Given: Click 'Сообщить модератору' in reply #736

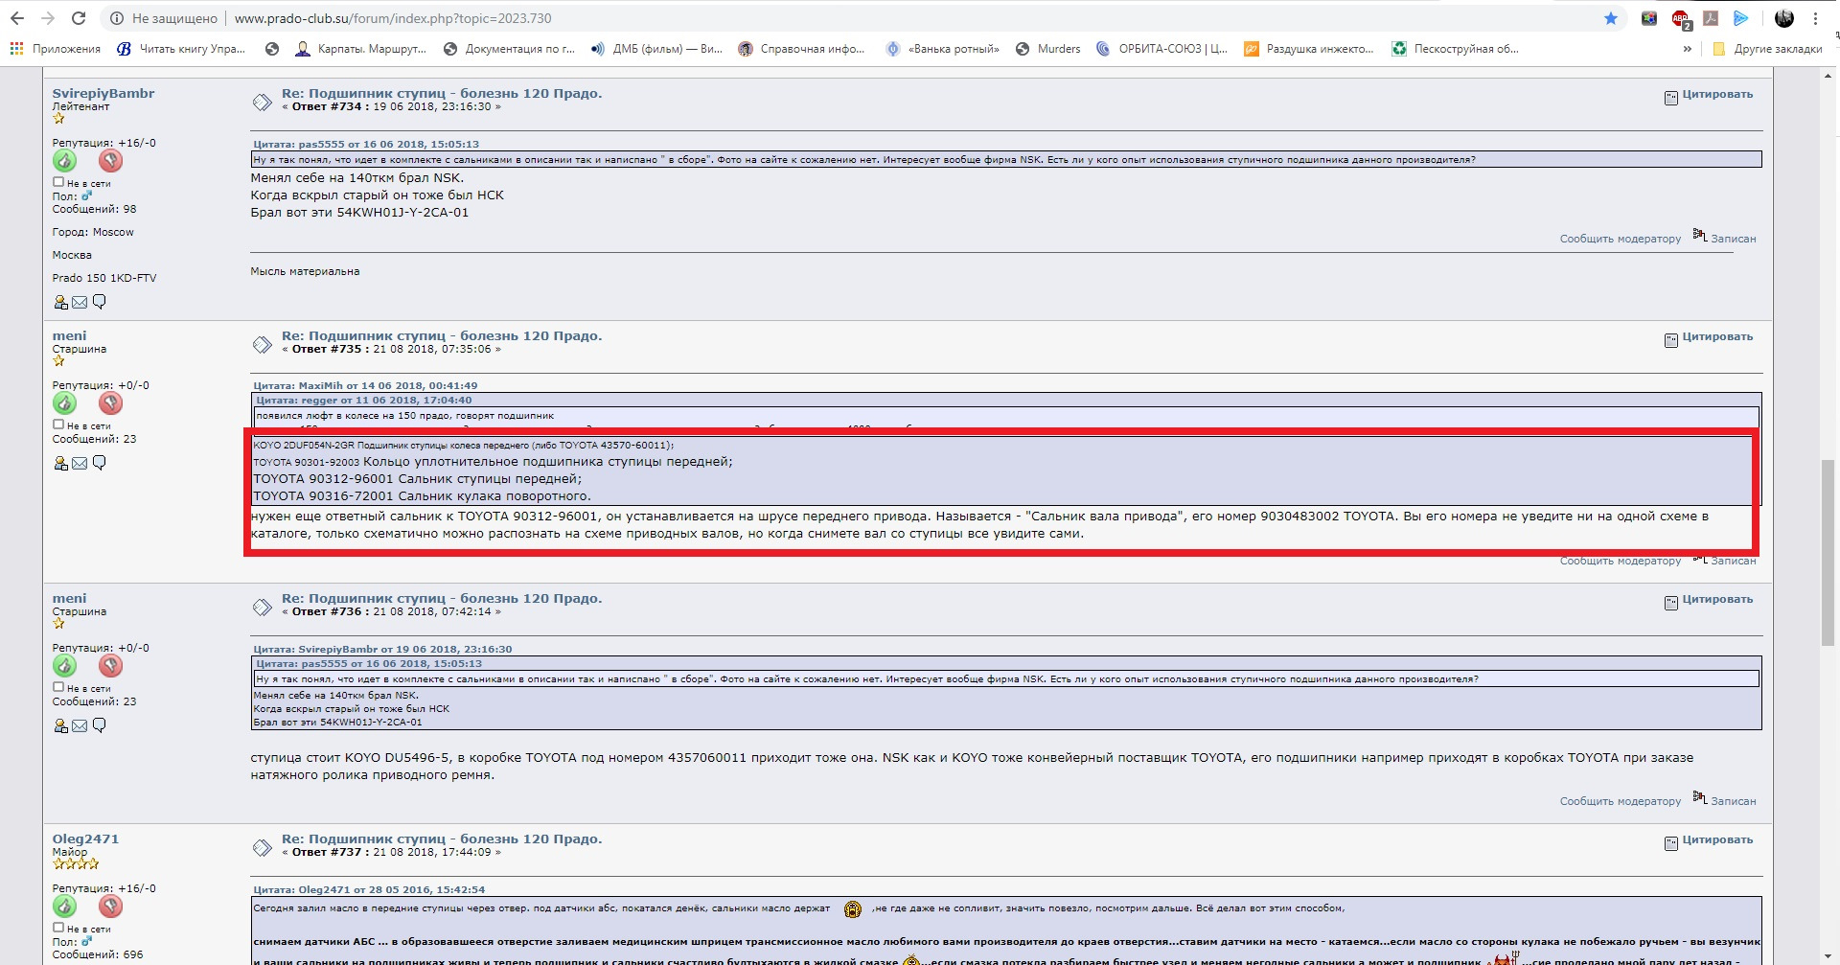Looking at the screenshot, I should [1620, 801].
